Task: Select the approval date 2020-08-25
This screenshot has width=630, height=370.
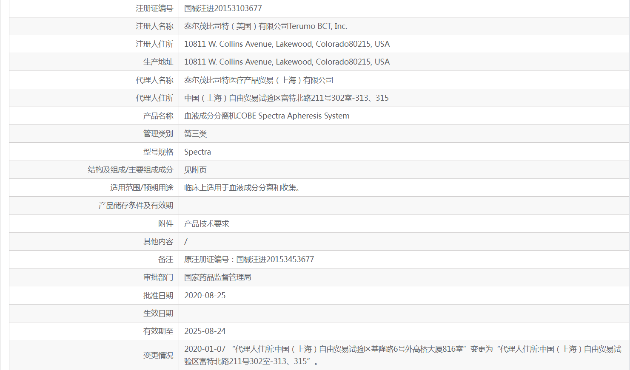Action: [x=205, y=295]
